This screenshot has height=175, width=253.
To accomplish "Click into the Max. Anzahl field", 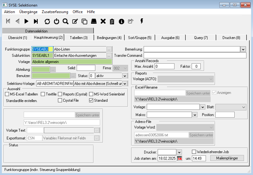I will click(x=165, y=66).
